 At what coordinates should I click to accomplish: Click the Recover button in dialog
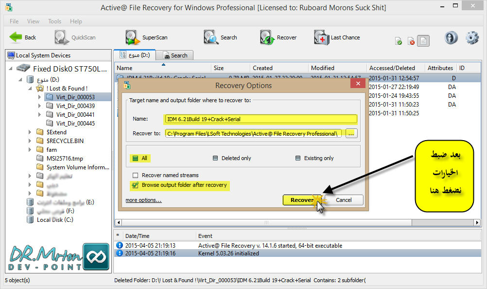click(302, 200)
